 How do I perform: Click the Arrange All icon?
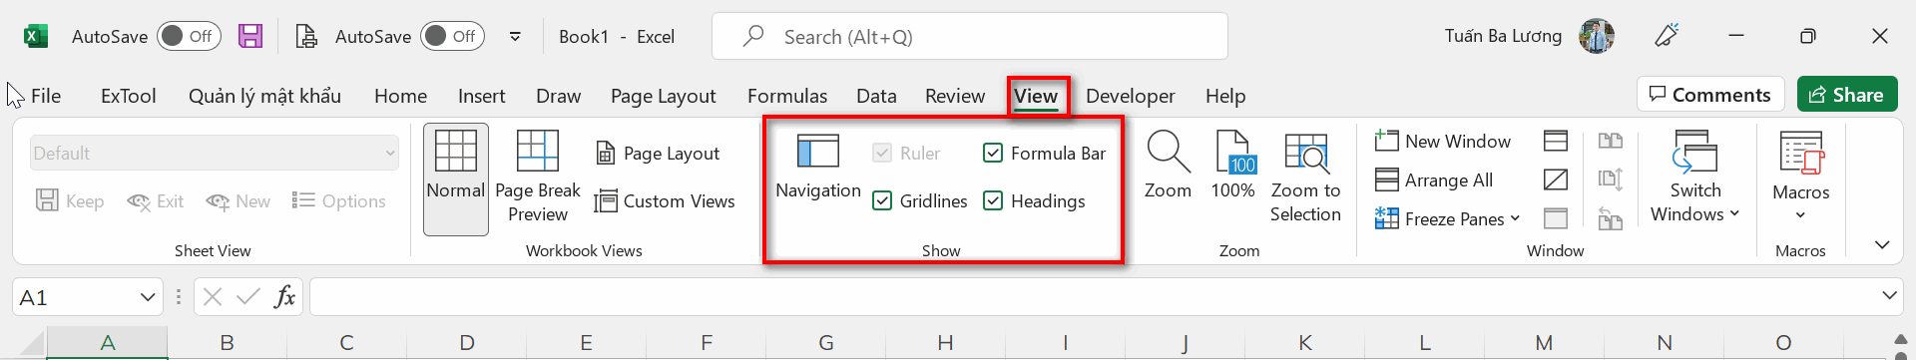(1387, 180)
